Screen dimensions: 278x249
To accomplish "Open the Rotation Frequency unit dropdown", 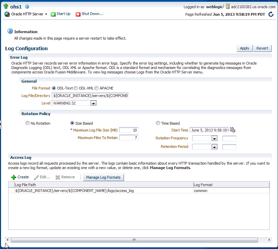I will 214,138.
